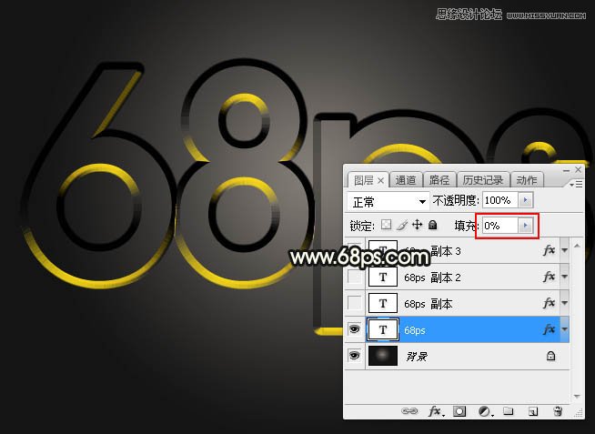Lock image pixels brush icon
595x434 pixels.
(x=402, y=225)
